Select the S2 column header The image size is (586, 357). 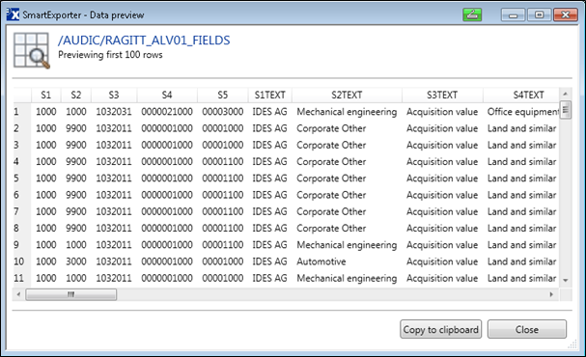pyautogui.click(x=76, y=95)
